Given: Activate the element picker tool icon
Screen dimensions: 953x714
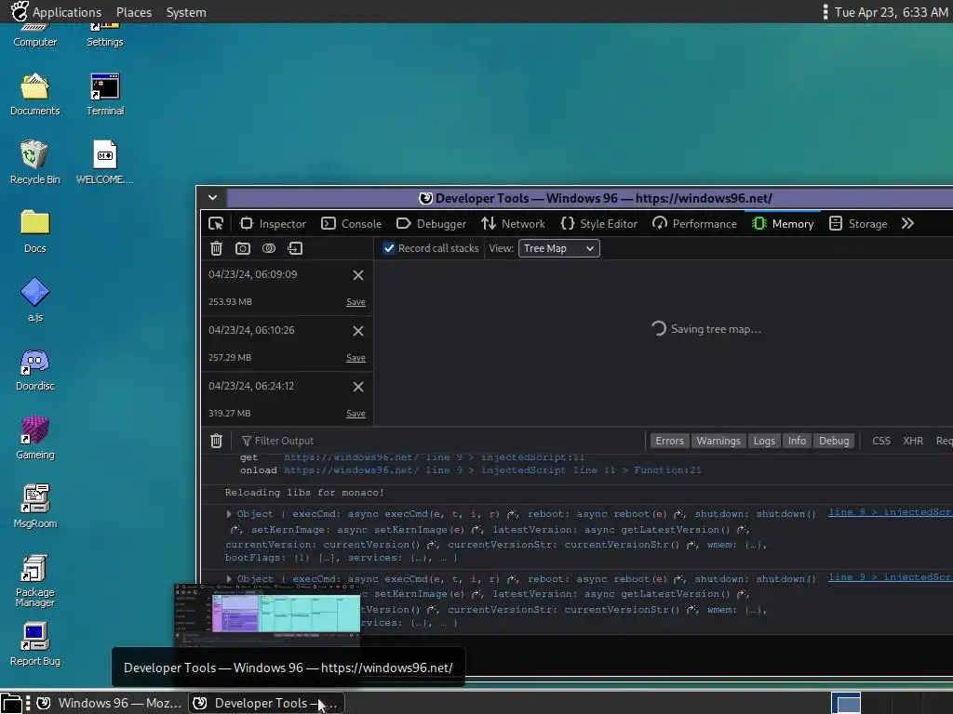Looking at the screenshot, I should [216, 223].
